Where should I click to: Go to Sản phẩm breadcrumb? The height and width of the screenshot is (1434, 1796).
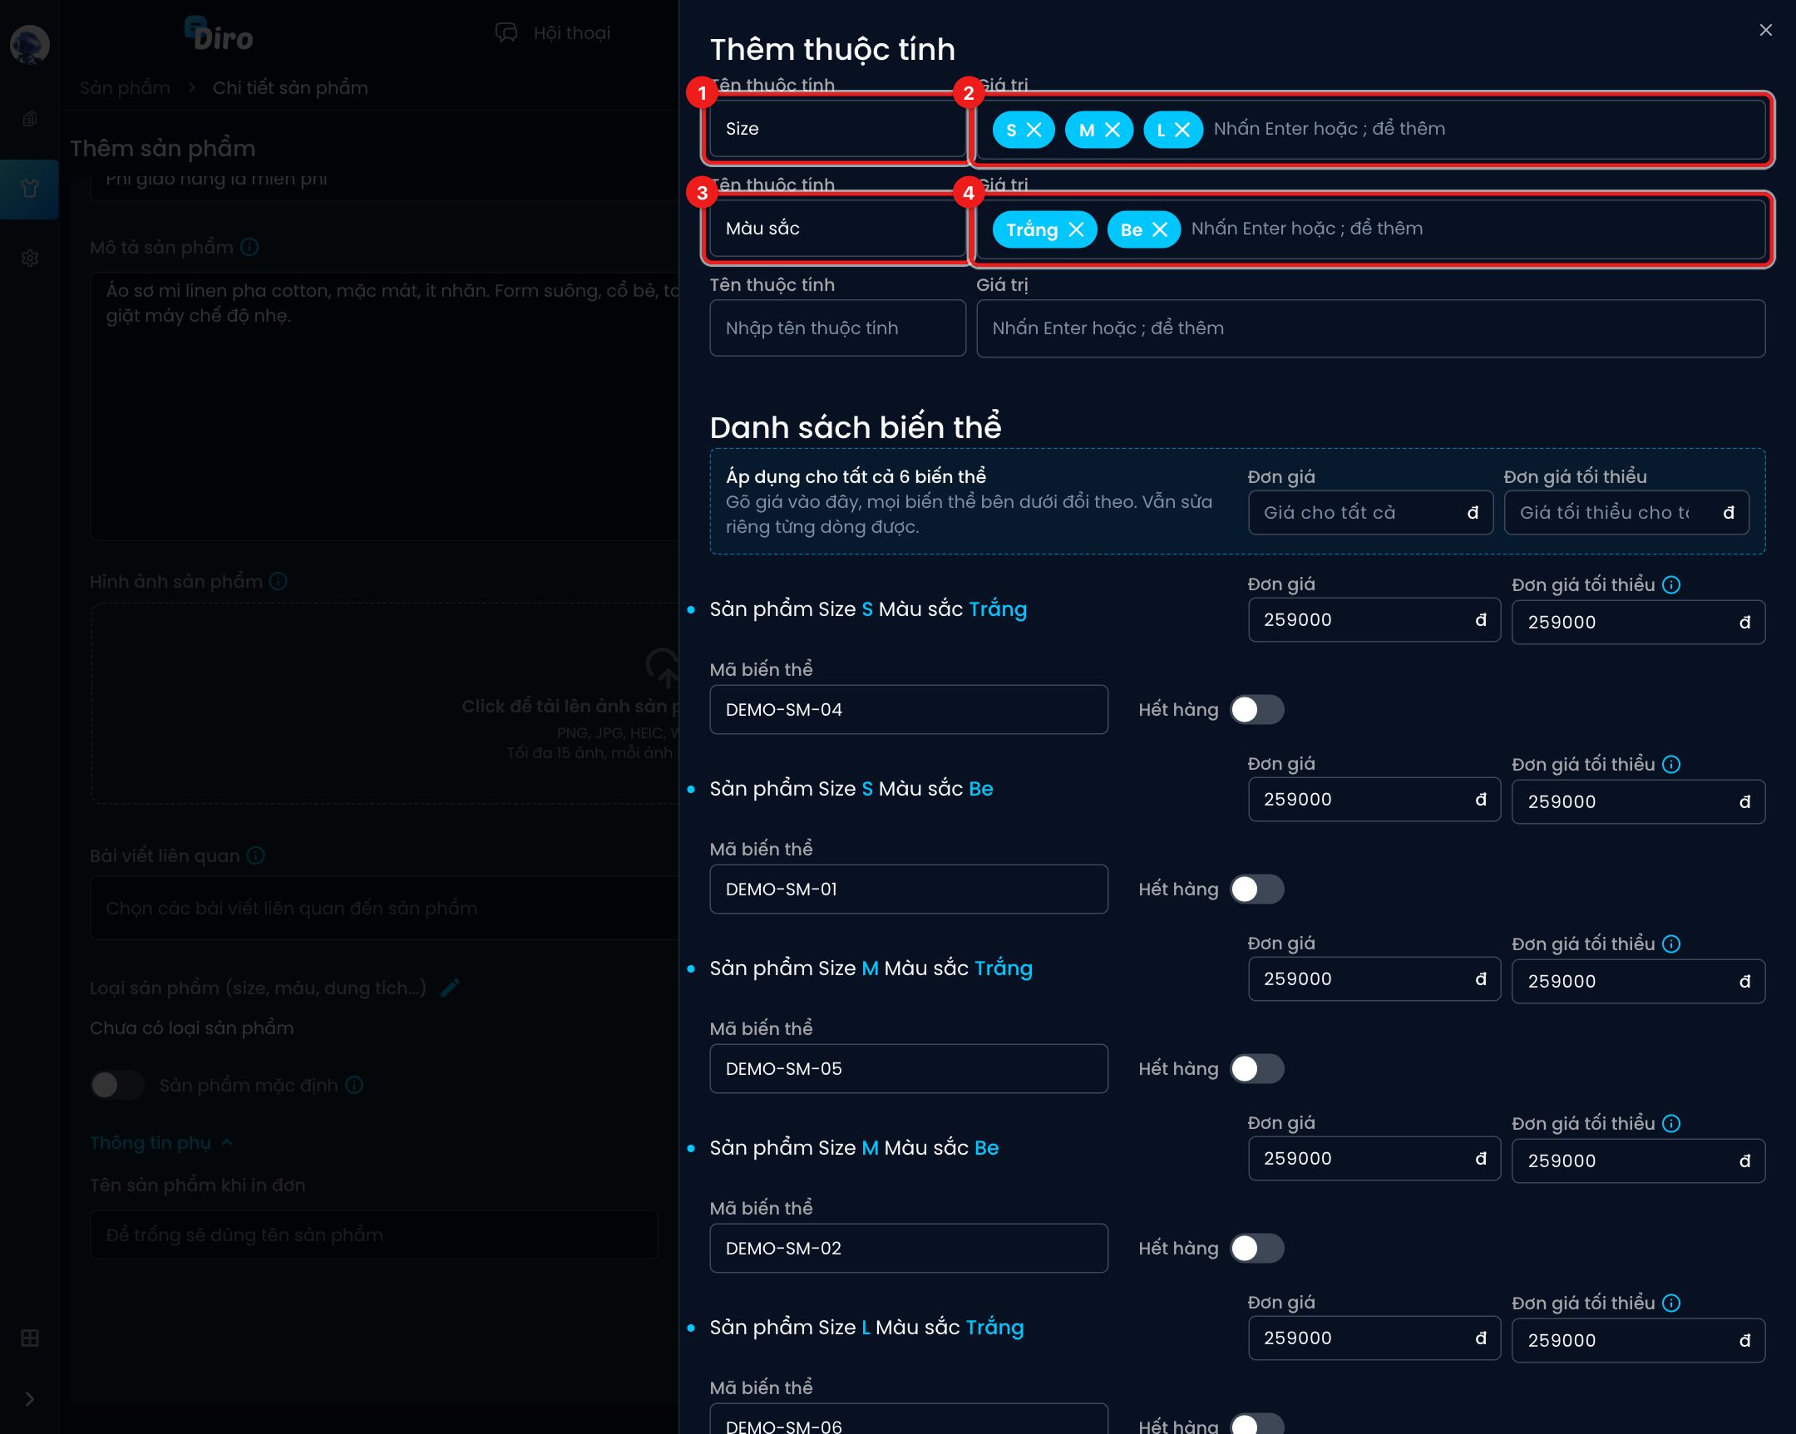(125, 87)
